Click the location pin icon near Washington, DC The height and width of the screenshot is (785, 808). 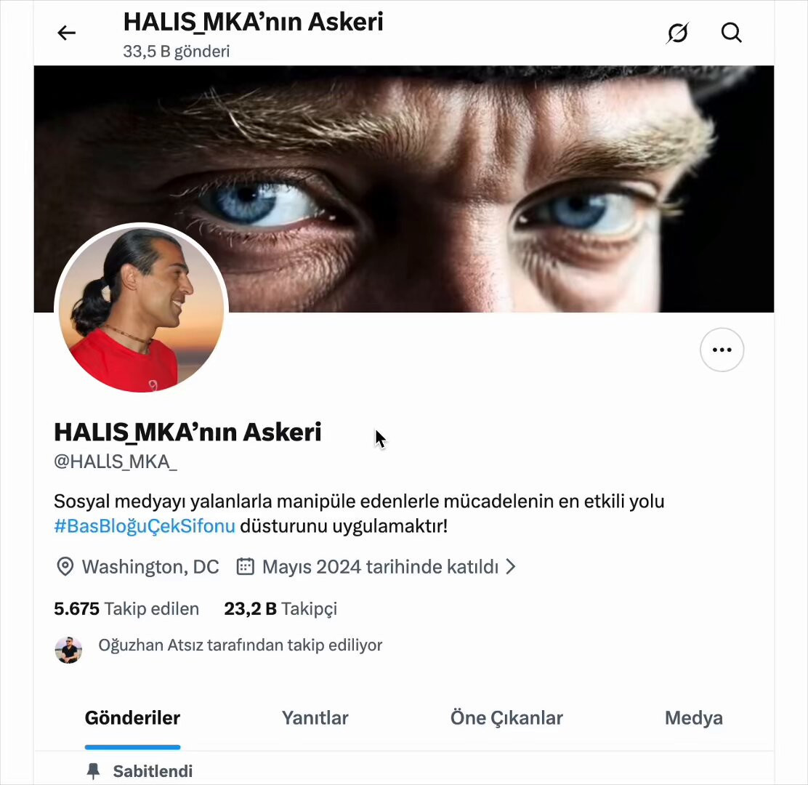point(65,566)
